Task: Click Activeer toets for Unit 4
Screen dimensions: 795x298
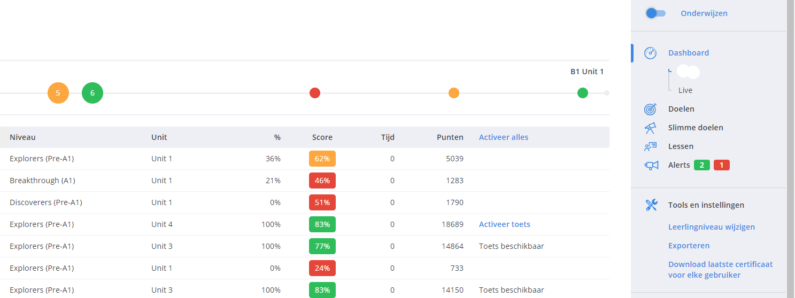Action: tap(504, 224)
